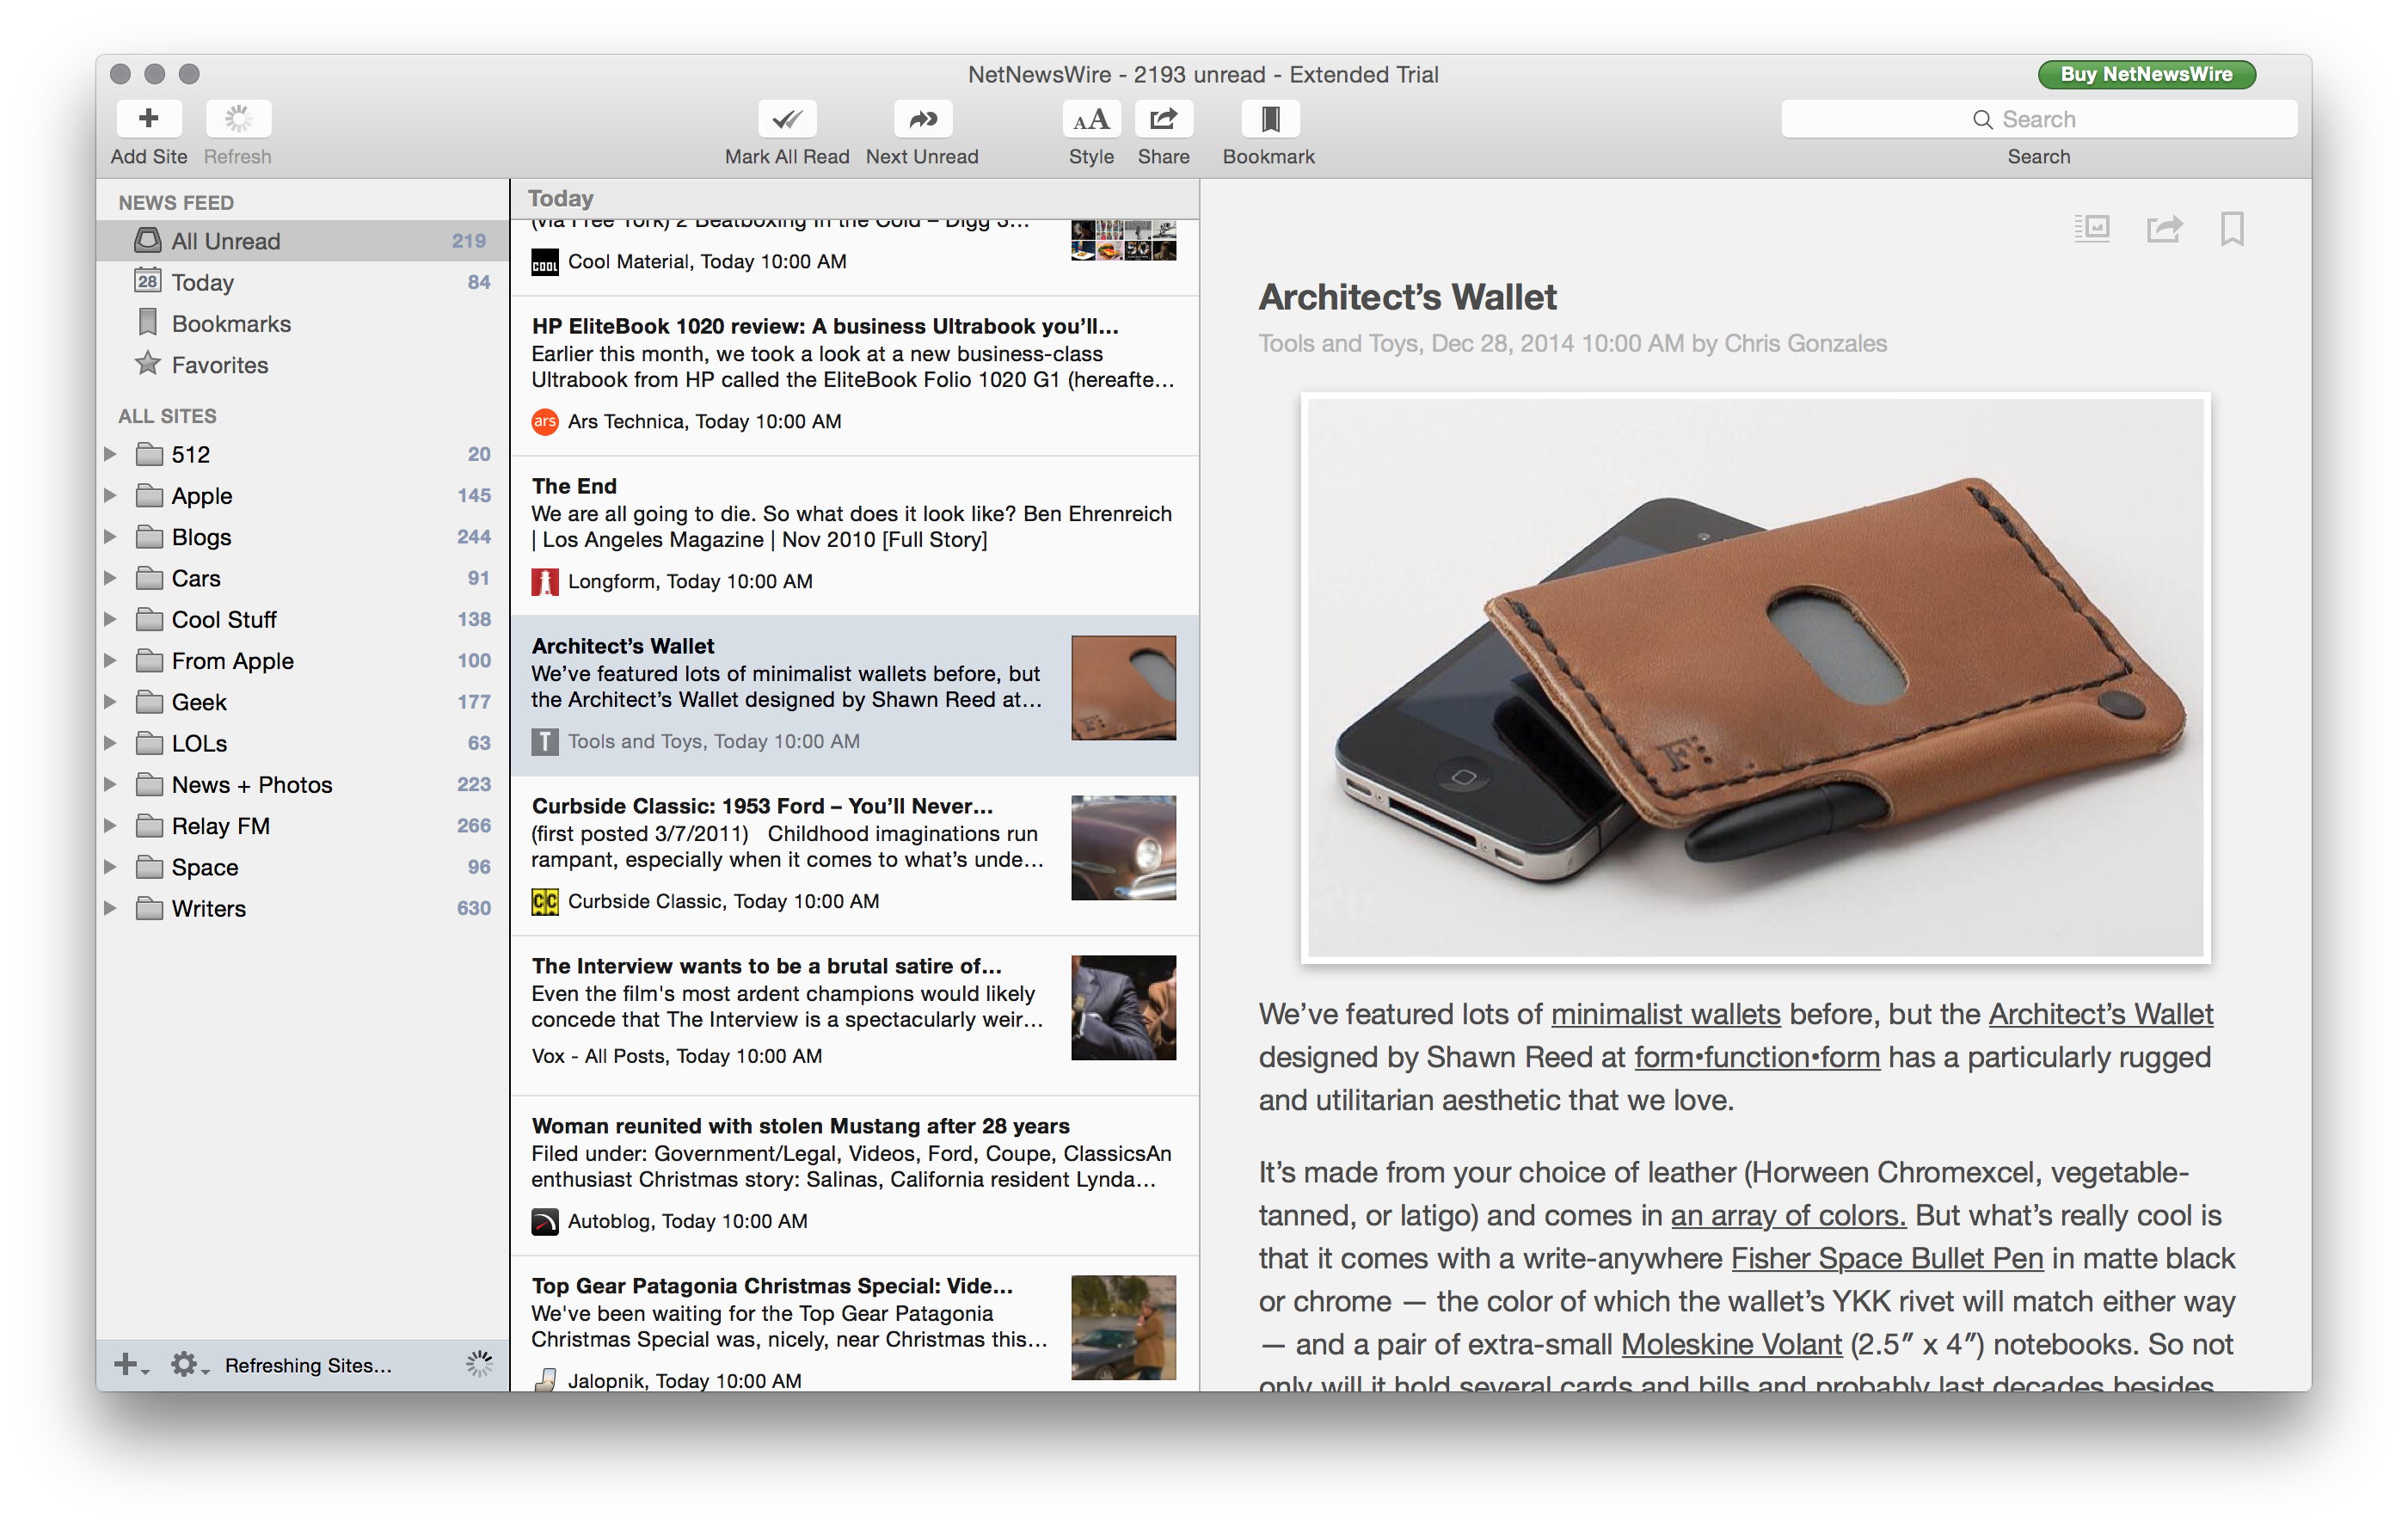Click the Cool Material feed icon

tap(544, 262)
